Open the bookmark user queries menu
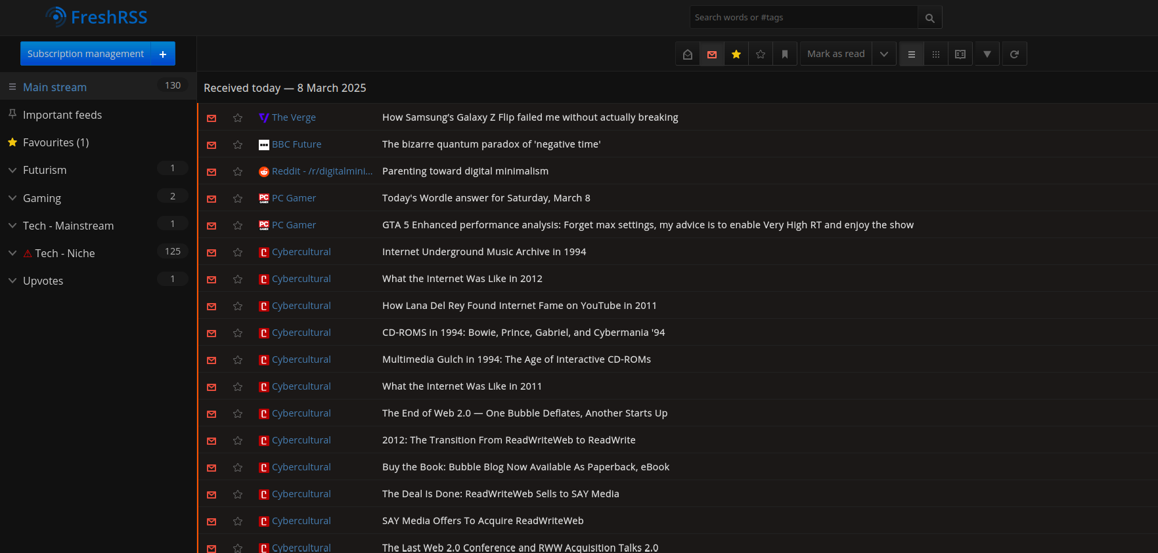This screenshot has width=1158, height=553. point(785,54)
